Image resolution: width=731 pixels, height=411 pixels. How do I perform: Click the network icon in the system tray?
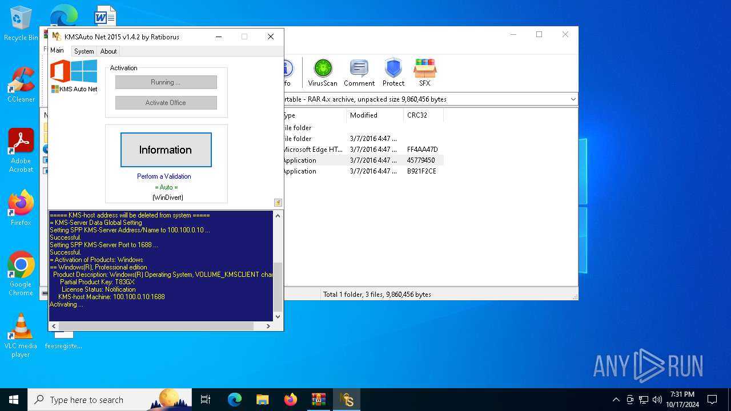coord(644,400)
